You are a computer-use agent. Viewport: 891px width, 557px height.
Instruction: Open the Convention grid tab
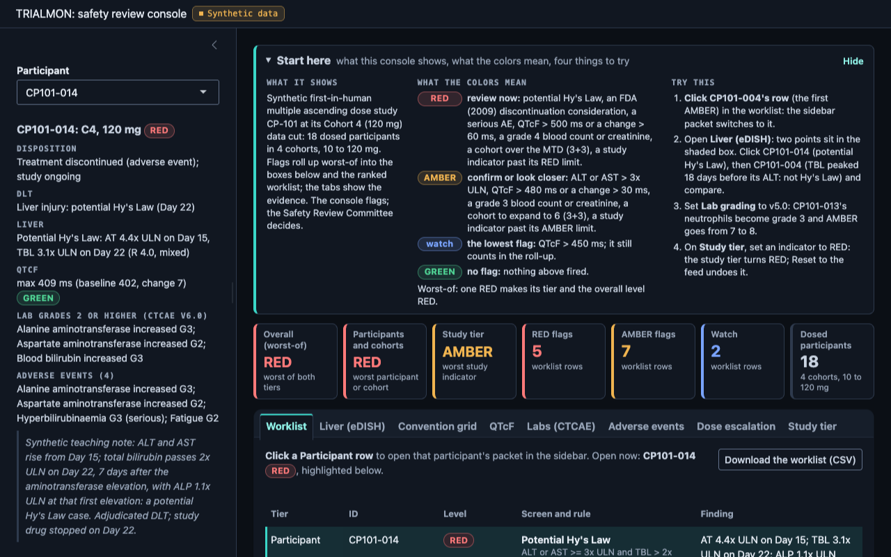[437, 426]
